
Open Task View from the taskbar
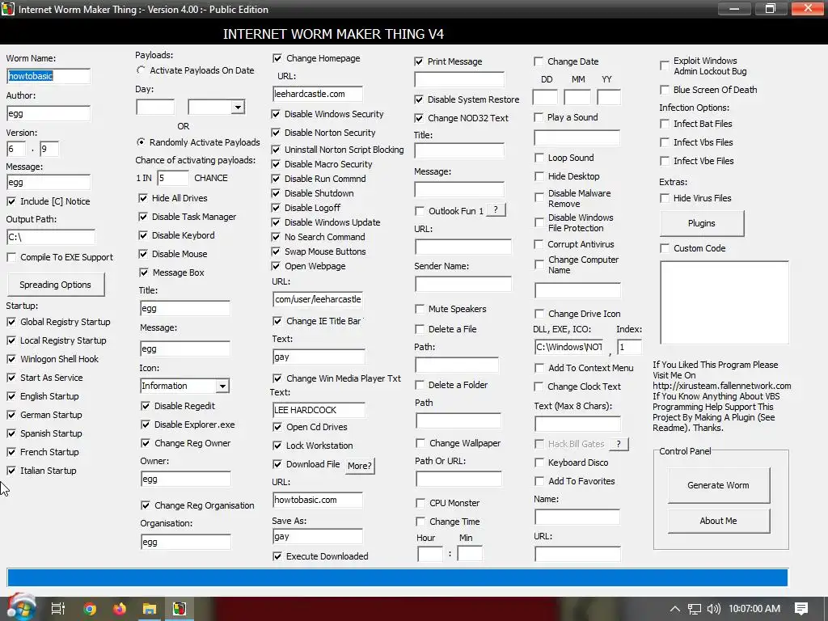[57, 609]
